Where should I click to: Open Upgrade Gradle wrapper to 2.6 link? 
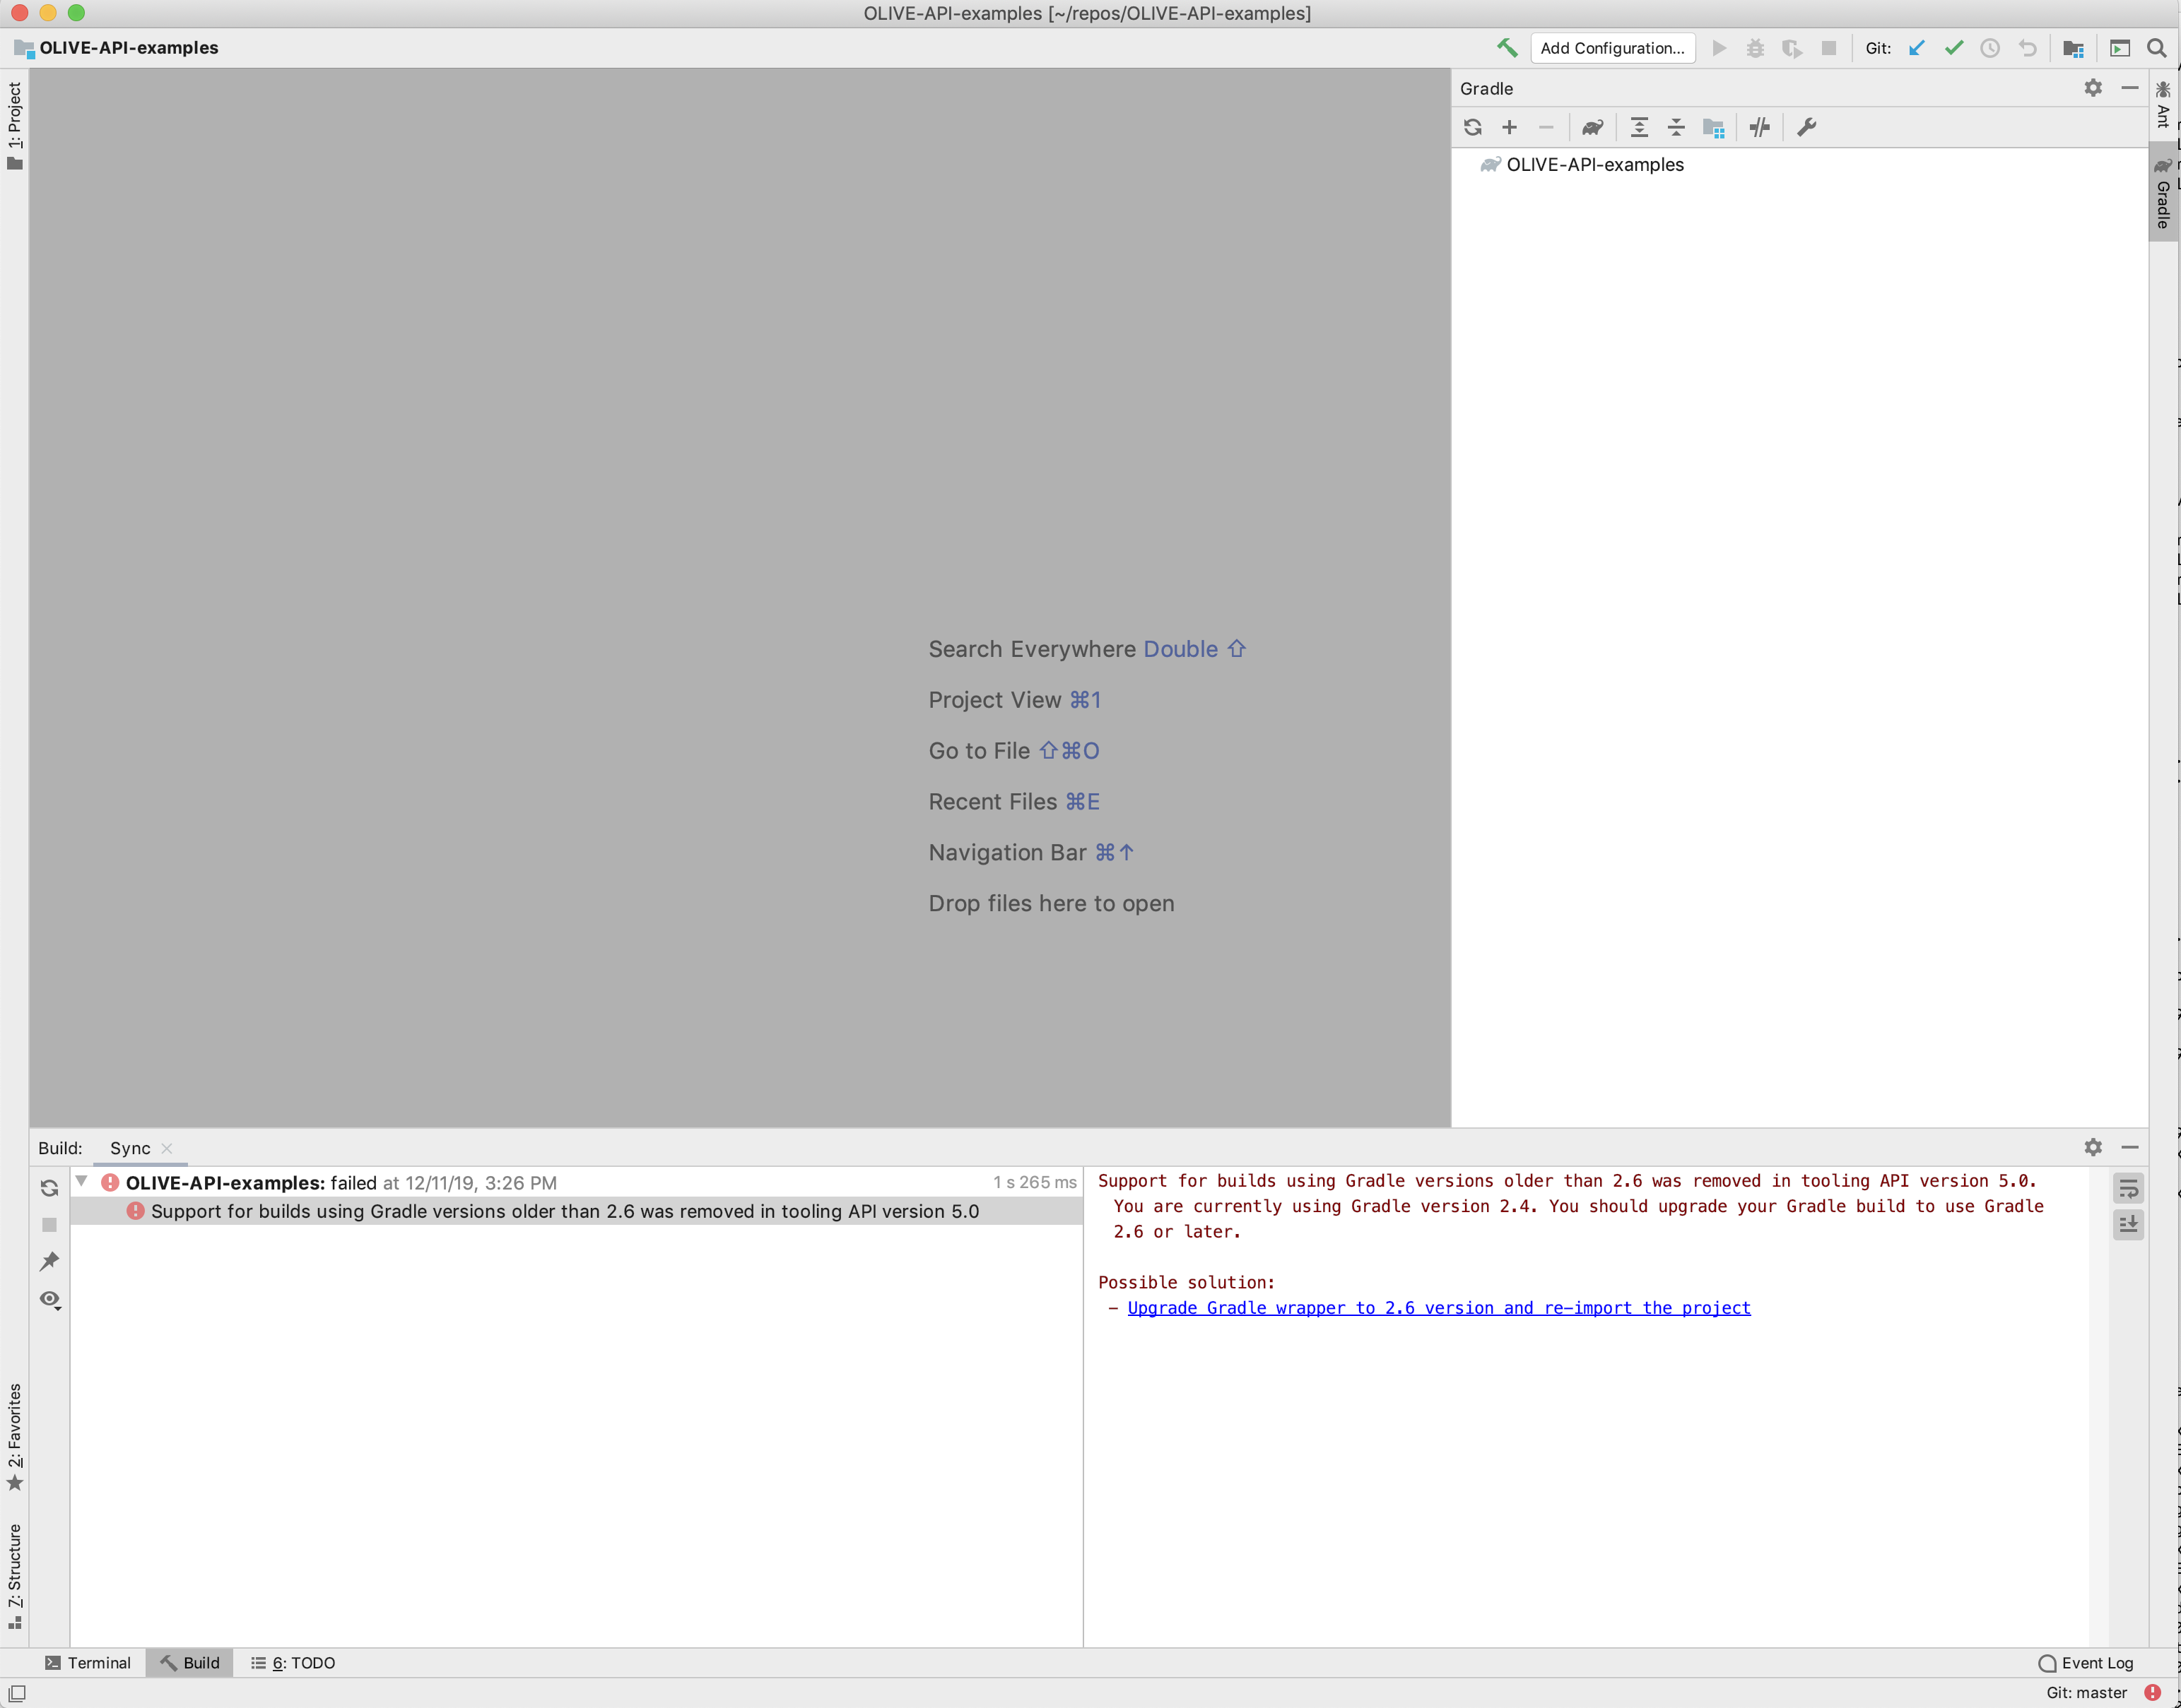click(x=1438, y=1307)
